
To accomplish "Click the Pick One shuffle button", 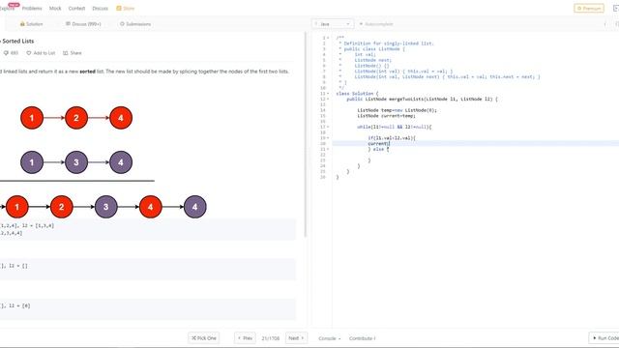I will coord(204,338).
